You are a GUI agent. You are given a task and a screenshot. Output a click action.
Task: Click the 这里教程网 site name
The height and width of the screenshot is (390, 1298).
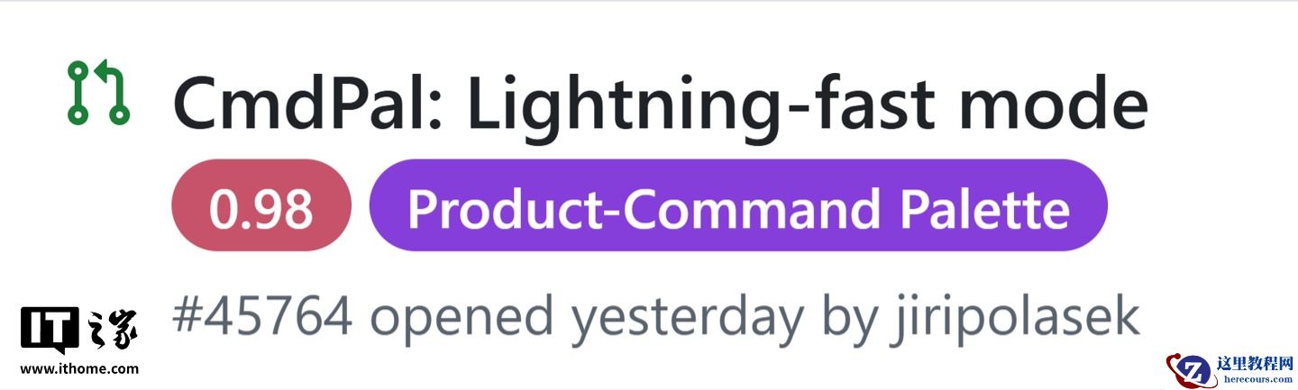[1255, 364]
